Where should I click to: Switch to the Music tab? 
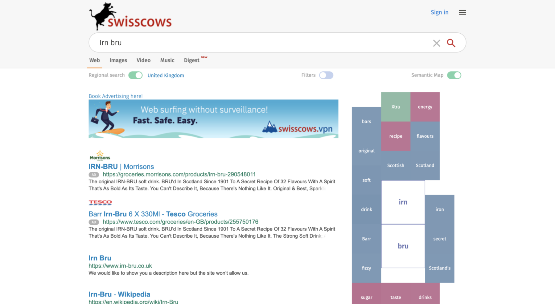(x=167, y=60)
